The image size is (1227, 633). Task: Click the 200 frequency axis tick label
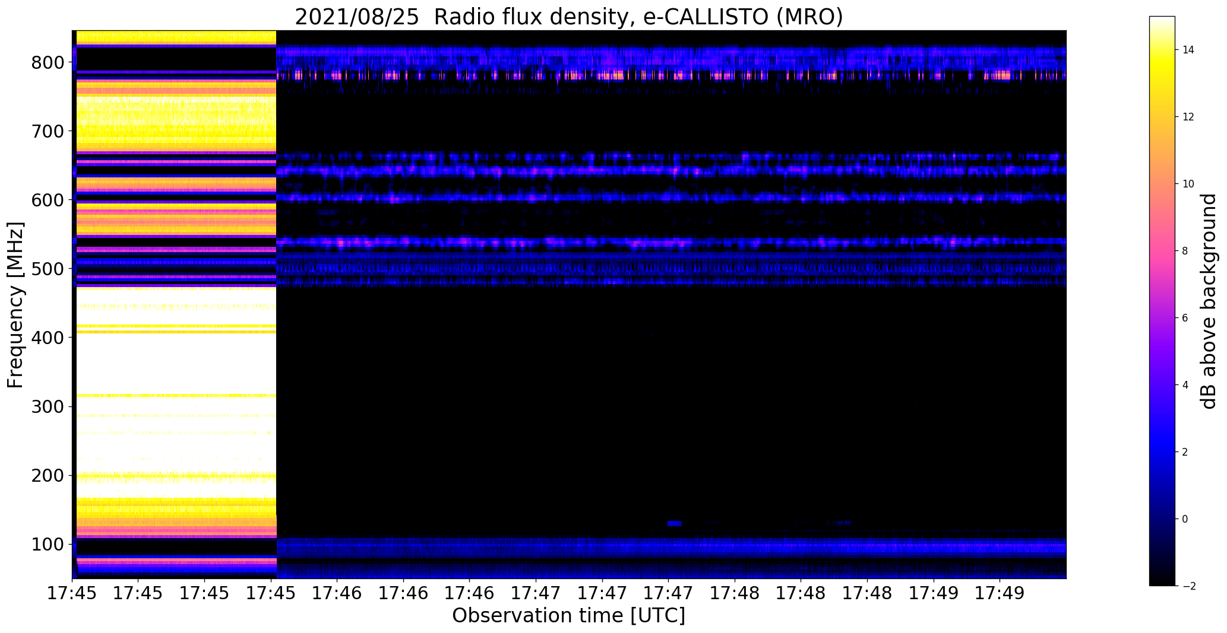pos(48,476)
